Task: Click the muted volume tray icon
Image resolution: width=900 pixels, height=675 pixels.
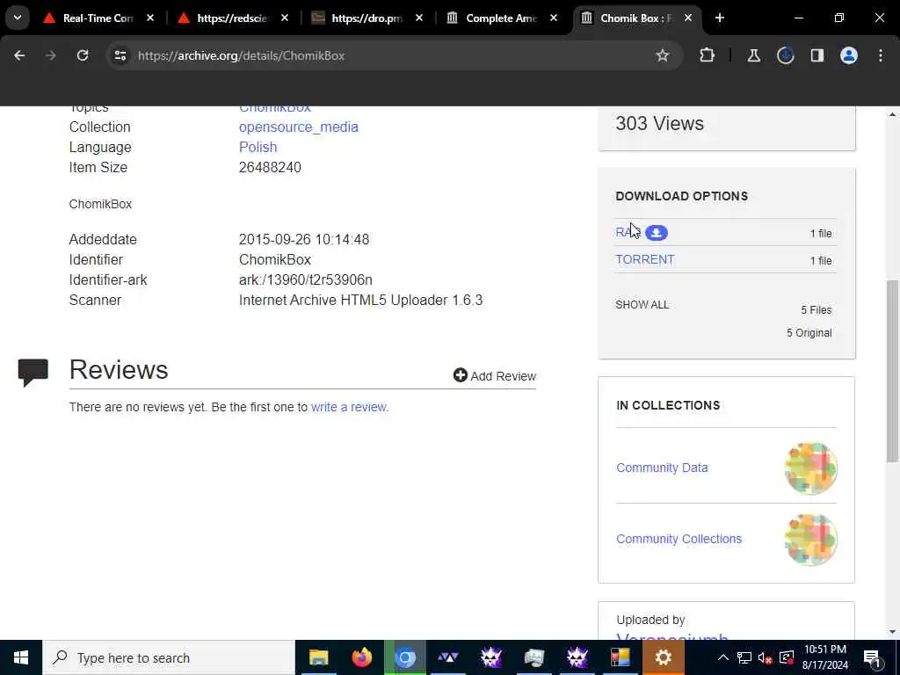Action: (x=765, y=657)
